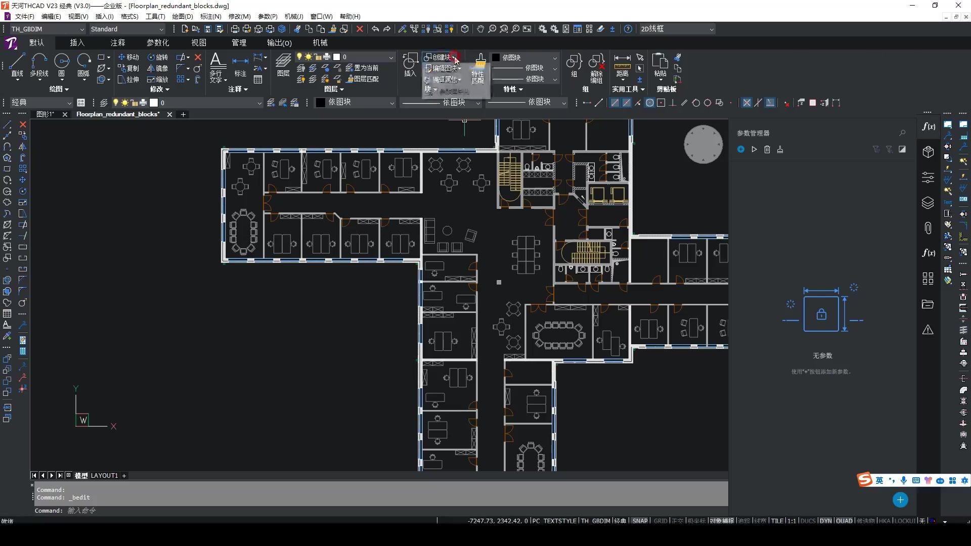Click the Distance (距离) measure tool
The image size is (971, 546).
[x=622, y=66]
